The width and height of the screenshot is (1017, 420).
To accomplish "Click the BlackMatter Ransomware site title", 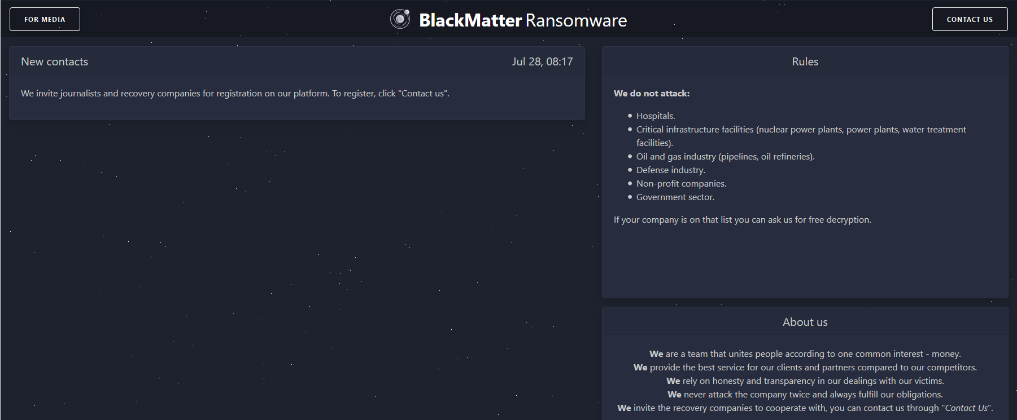I will pyautogui.click(x=523, y=20).
